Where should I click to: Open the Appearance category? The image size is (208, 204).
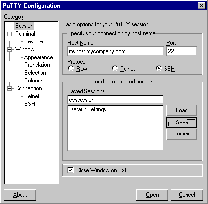tap(39, 57)
